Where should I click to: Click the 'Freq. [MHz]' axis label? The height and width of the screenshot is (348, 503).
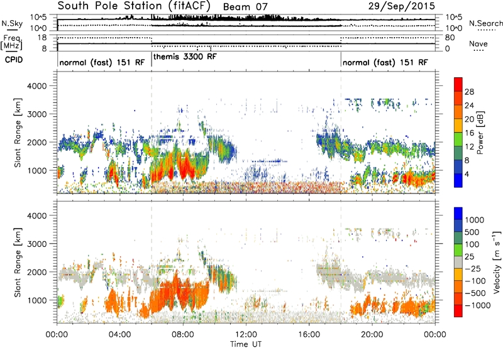[11, 42]
